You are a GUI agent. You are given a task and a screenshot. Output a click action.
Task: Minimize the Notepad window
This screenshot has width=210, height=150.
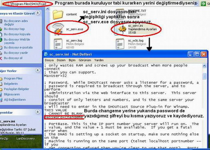click(190, 54)
